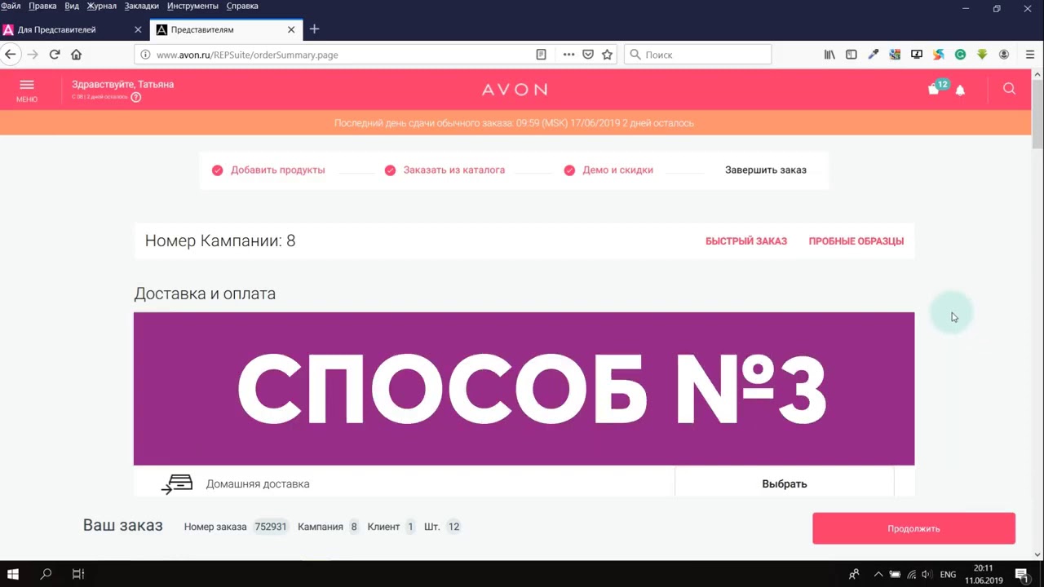Toggle reader view in address bar
1044x587 pixels.
click(x=541, y=55)
